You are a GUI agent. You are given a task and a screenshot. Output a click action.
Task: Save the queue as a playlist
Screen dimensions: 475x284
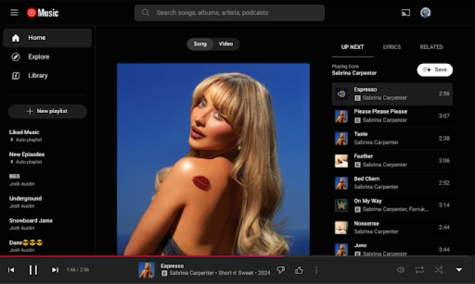coord(434,70)
